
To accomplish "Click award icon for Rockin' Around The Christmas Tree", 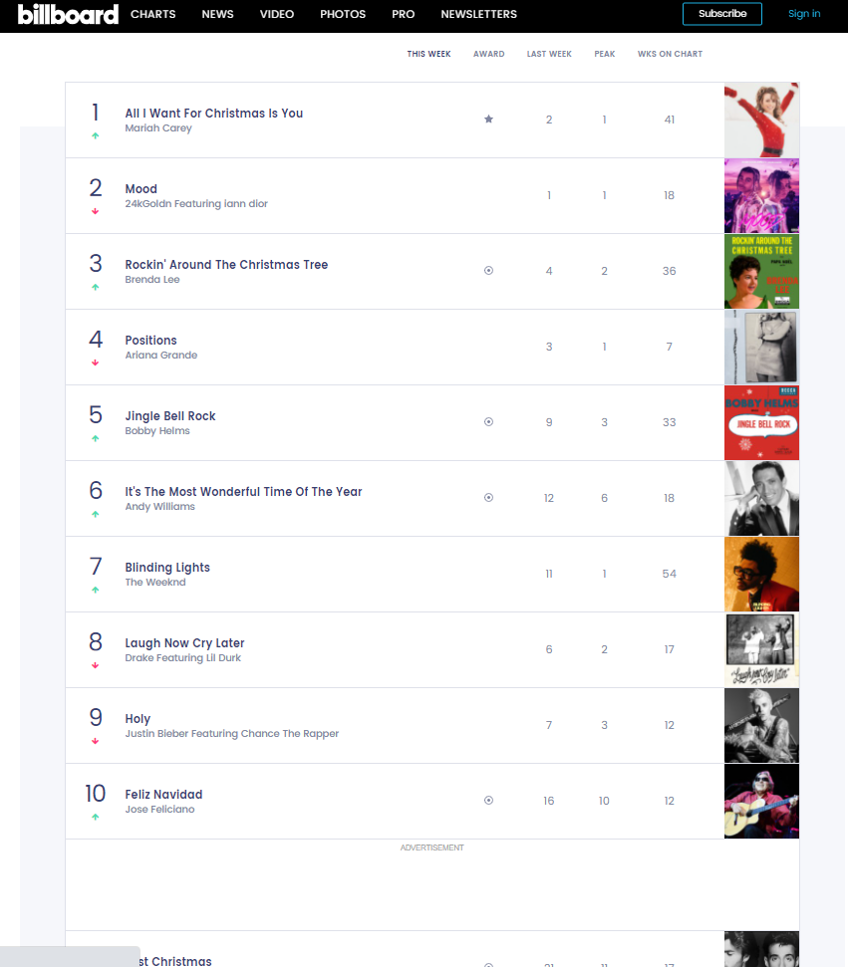I will (x=488, y=271).
